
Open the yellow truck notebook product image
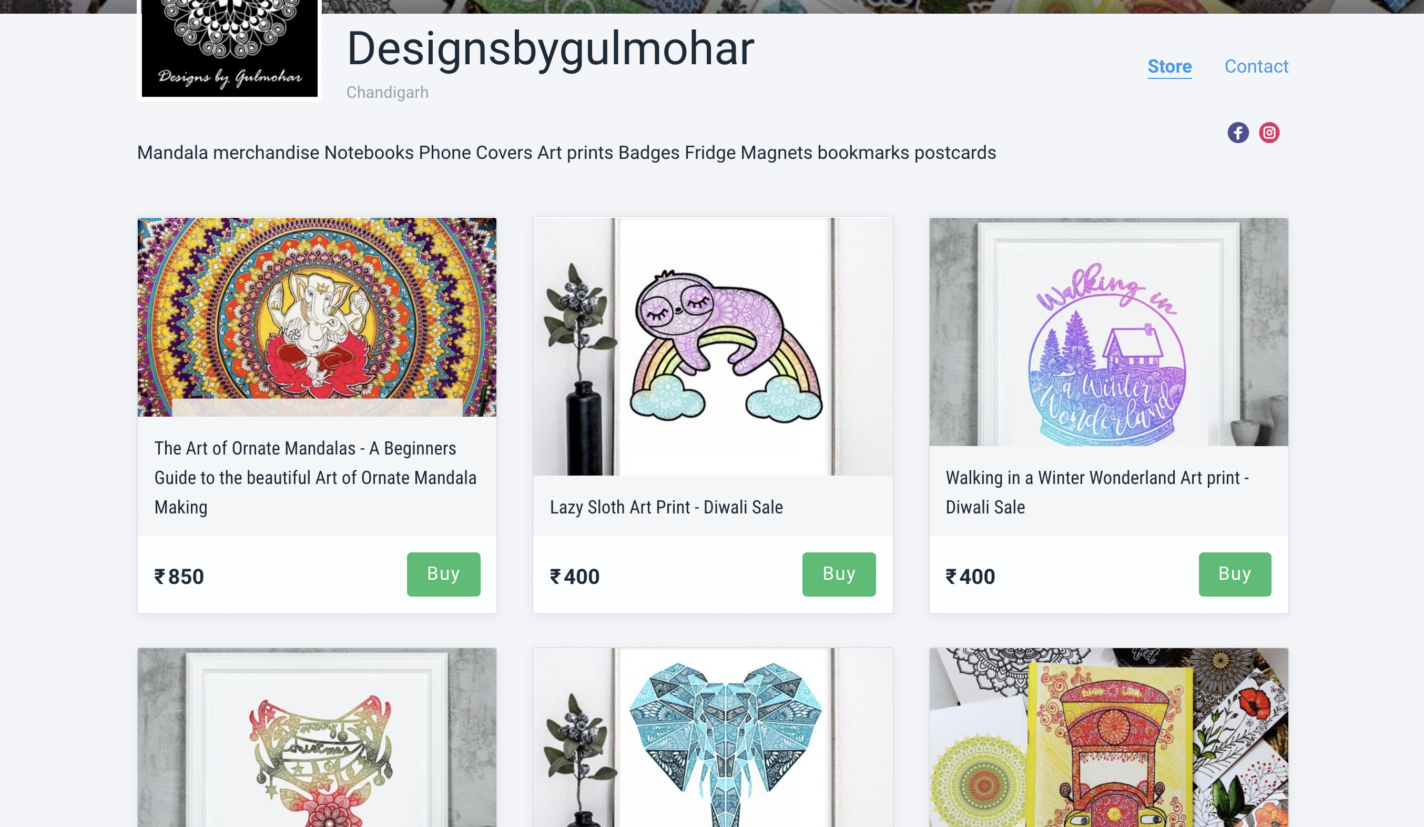1108,737
